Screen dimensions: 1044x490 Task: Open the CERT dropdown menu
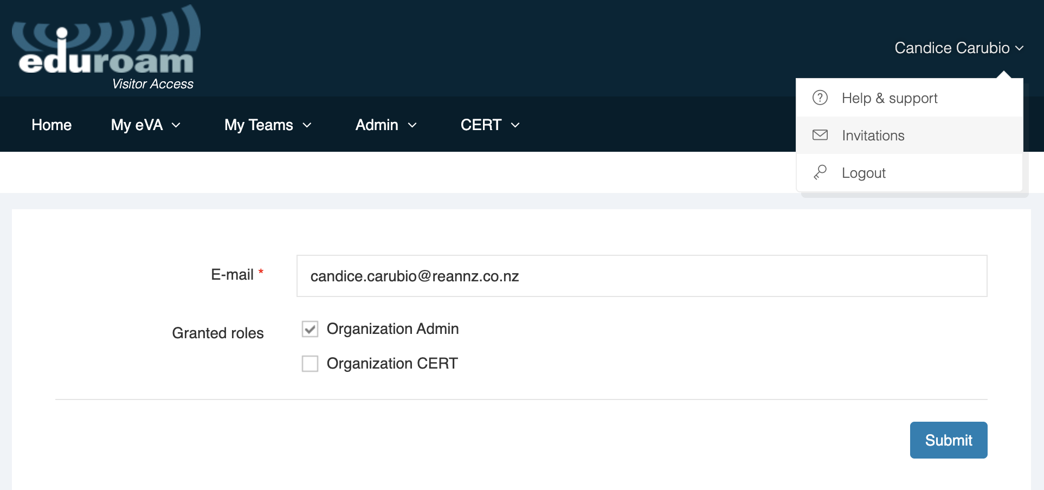point(490,125)
